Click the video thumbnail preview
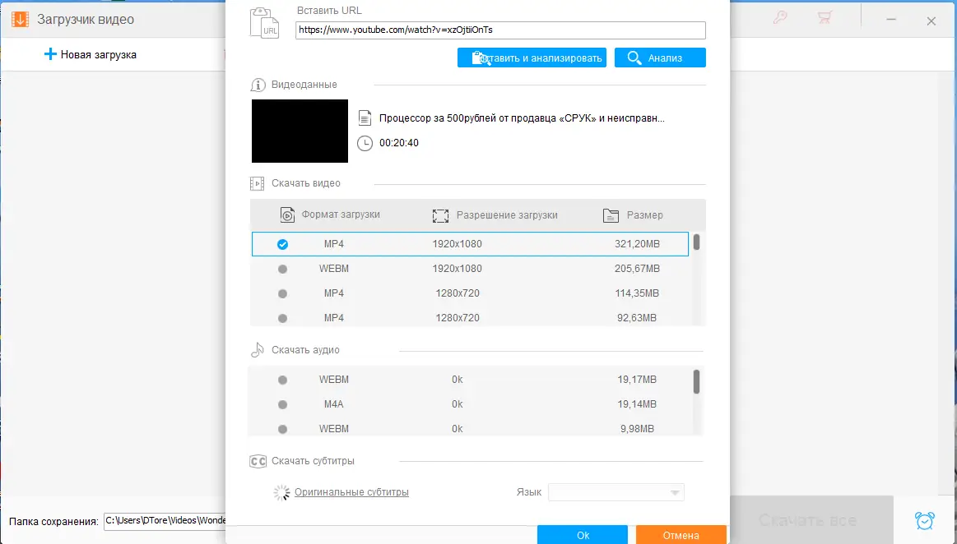Screen dimensions: 957x544 click(x=299, y=131)
